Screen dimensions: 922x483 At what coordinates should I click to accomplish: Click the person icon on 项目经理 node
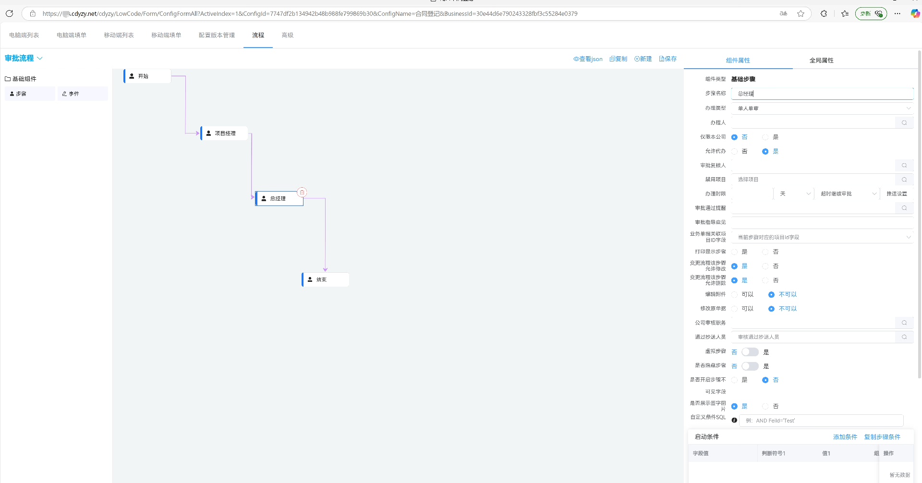tap(208, 133)
